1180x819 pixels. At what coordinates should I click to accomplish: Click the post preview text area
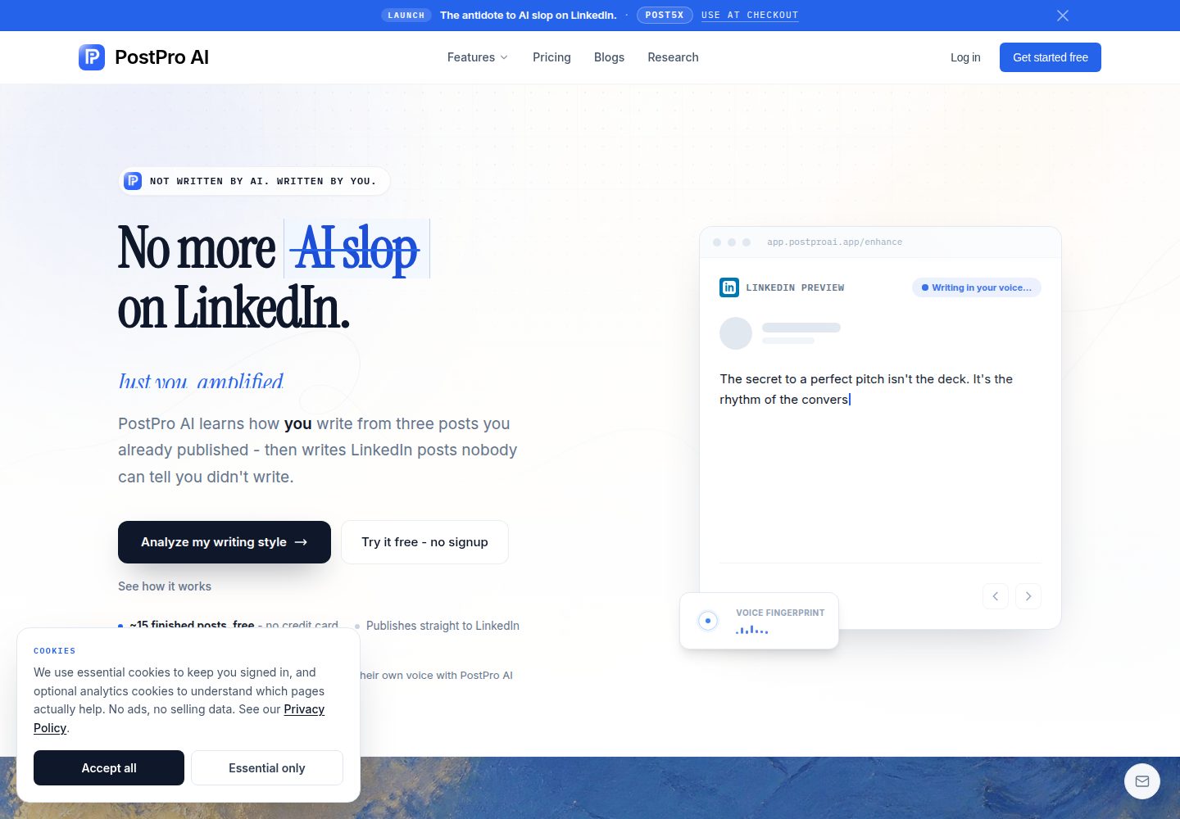pyautogui.click(x=866, y=389)
